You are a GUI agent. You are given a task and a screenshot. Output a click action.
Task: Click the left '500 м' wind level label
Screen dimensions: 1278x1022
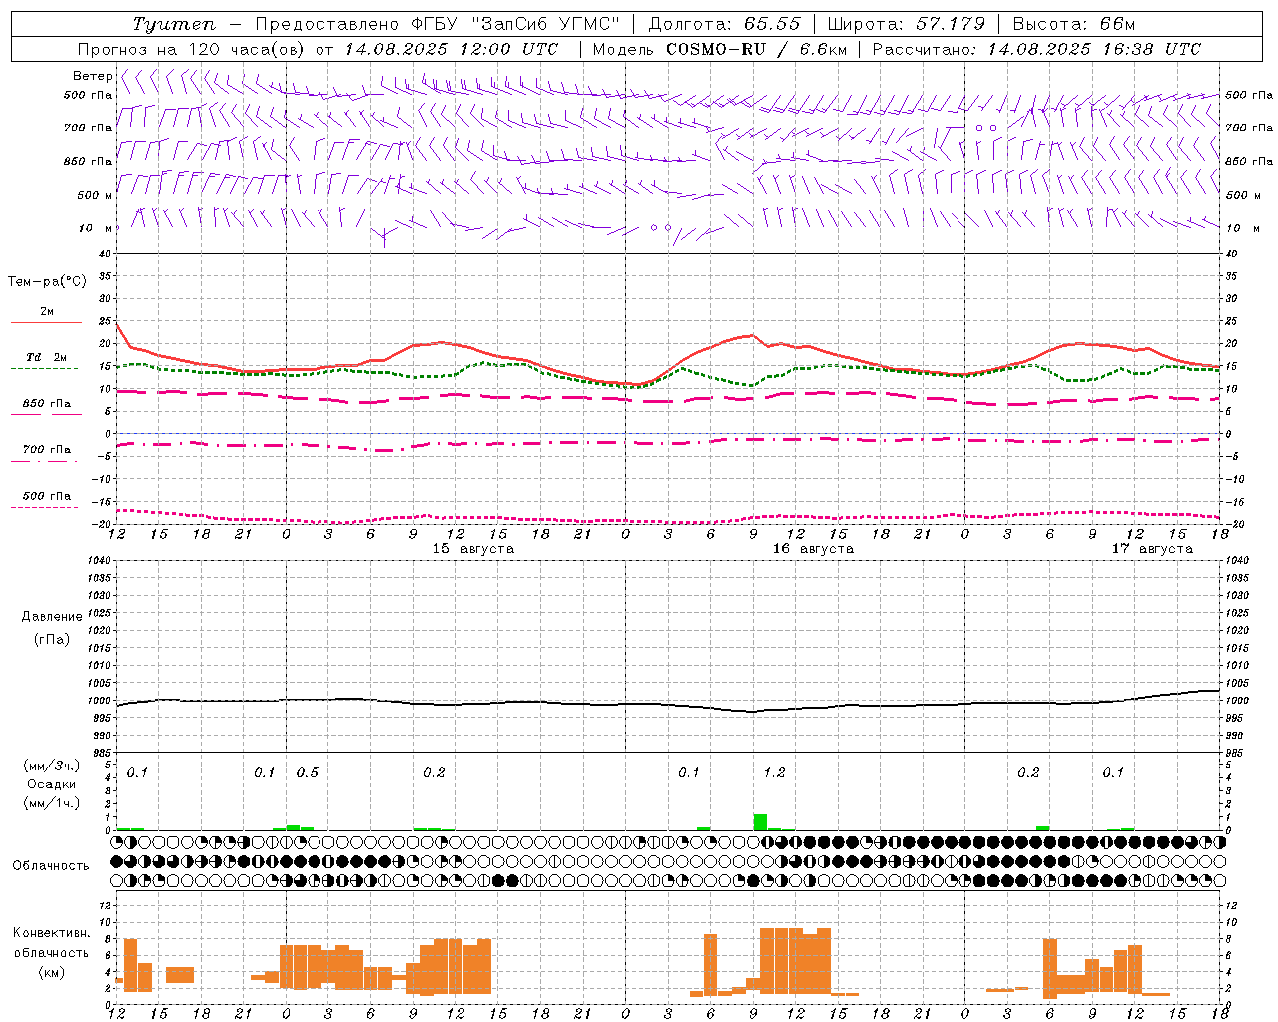point(96,195)
